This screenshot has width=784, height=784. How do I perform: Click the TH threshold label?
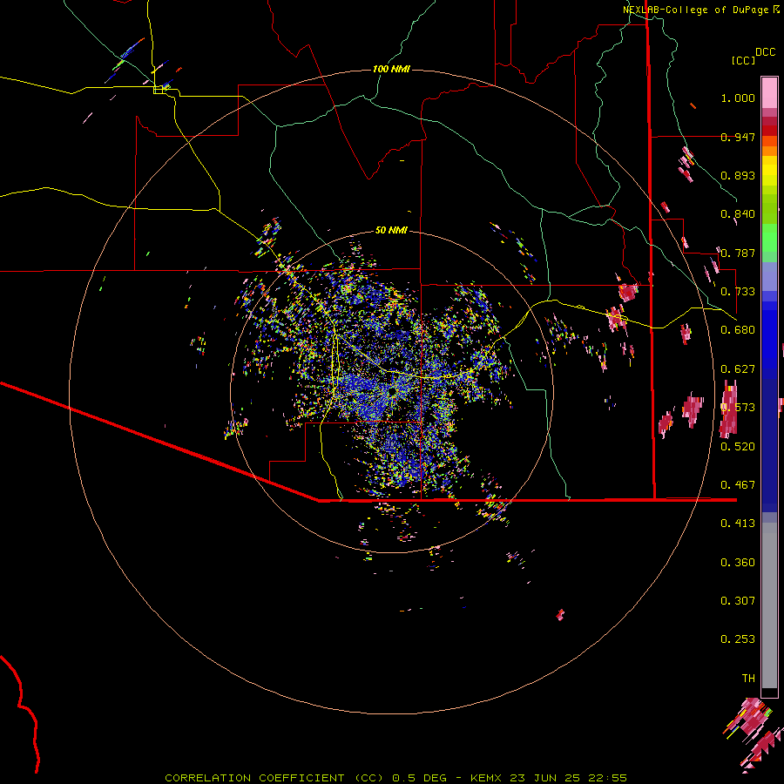pos(748,678)
